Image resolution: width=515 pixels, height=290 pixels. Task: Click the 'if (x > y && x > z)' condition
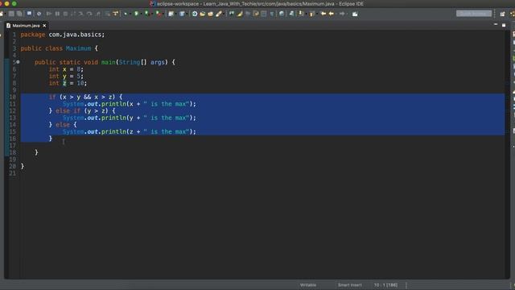[x=85, y=97]
